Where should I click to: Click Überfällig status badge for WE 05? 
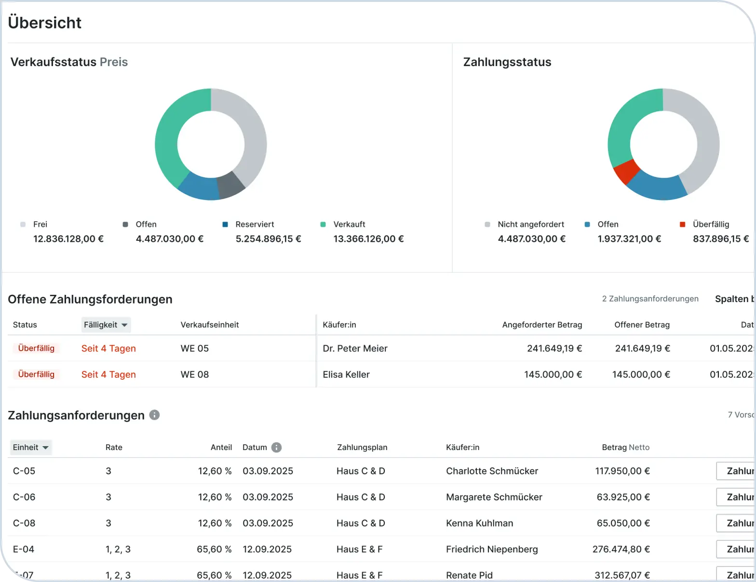pyautogui.click(x=36, y=348)
